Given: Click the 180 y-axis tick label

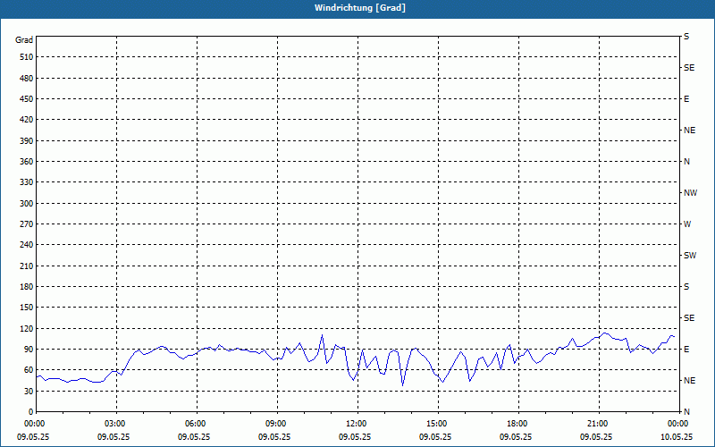Looking at the screenshot, I should (27, 287).
